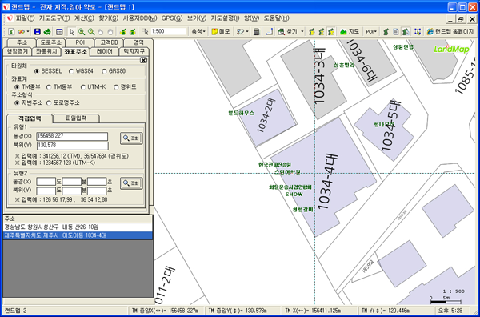Screen dimensions: 480x317
Task: Open the chain-link icon's dropdown arrow
Action: 28,31
